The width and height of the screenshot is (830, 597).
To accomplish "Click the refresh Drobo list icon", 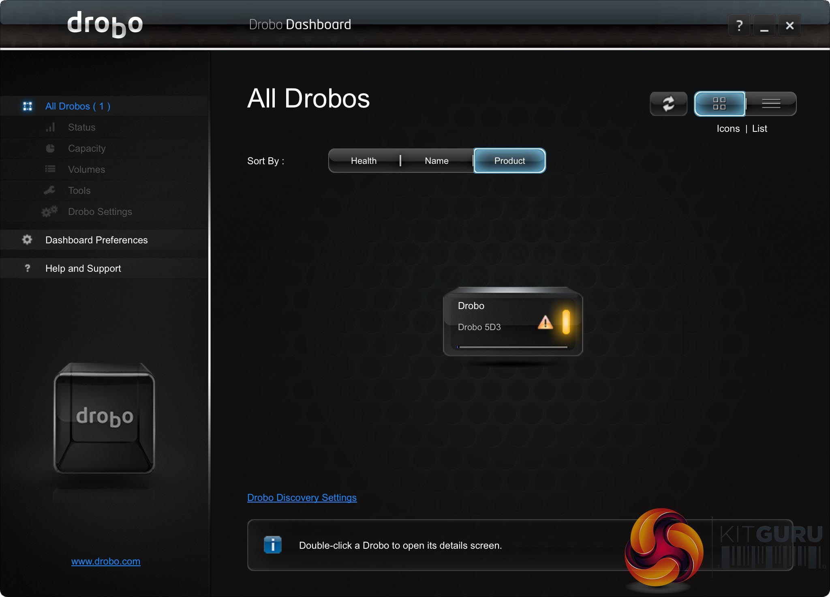I will (668, 104).
